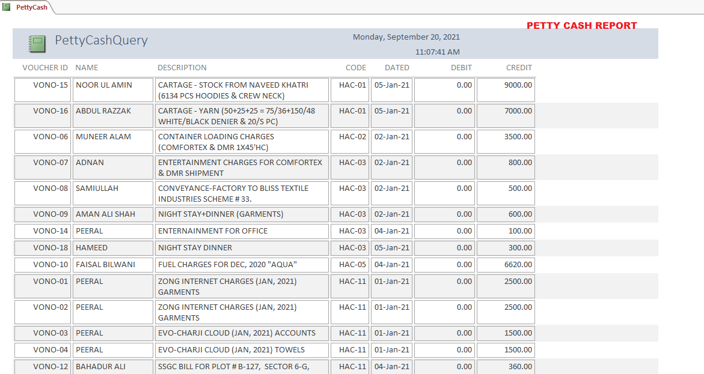704x374 pixels.
Task: Click the CODE column header
Action: pyautogui.click(x=355, y=68)
